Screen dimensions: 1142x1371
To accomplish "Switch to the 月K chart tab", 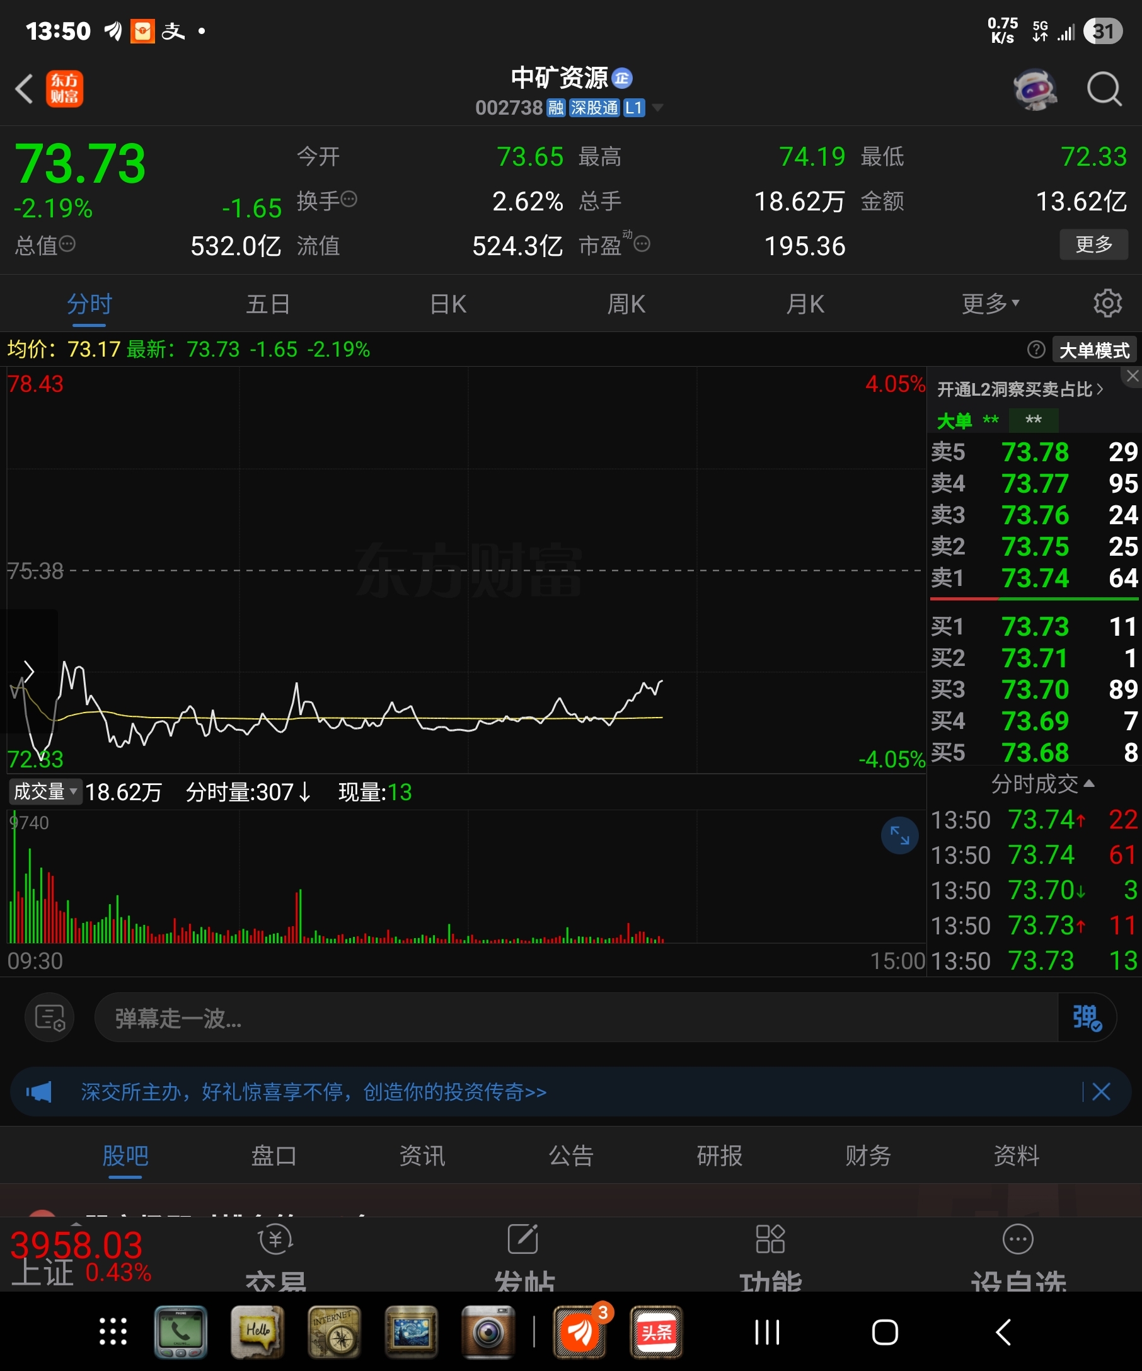I will (805, 304).
